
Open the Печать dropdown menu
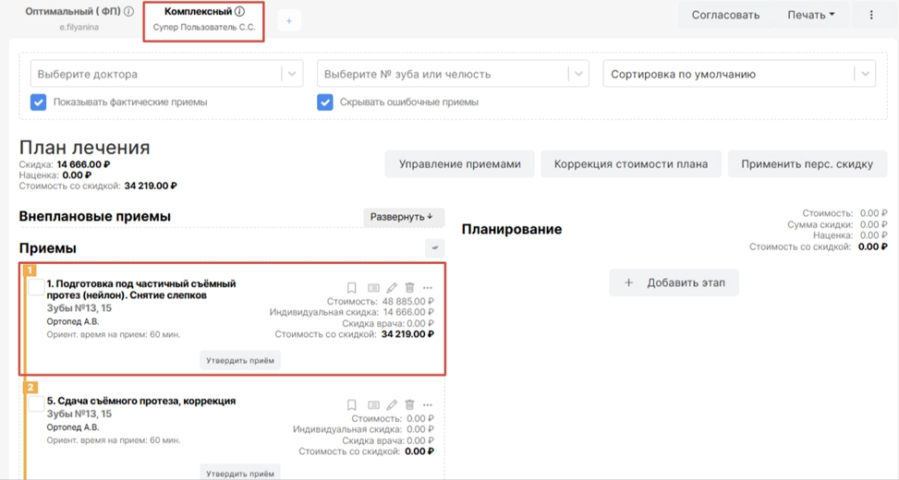point(810,15)
